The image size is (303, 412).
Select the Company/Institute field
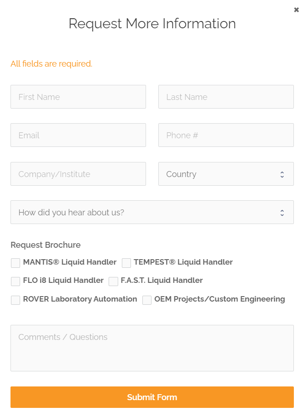click(x=78, y=174)
